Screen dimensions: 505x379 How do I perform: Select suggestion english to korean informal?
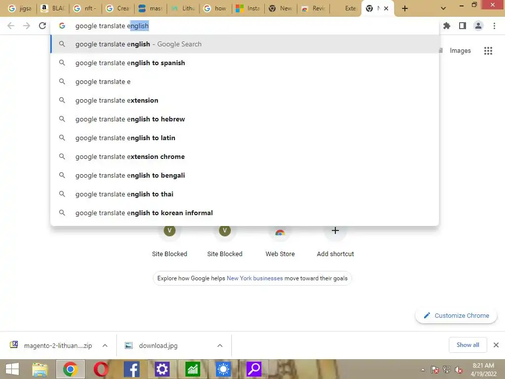coord(245,213)
